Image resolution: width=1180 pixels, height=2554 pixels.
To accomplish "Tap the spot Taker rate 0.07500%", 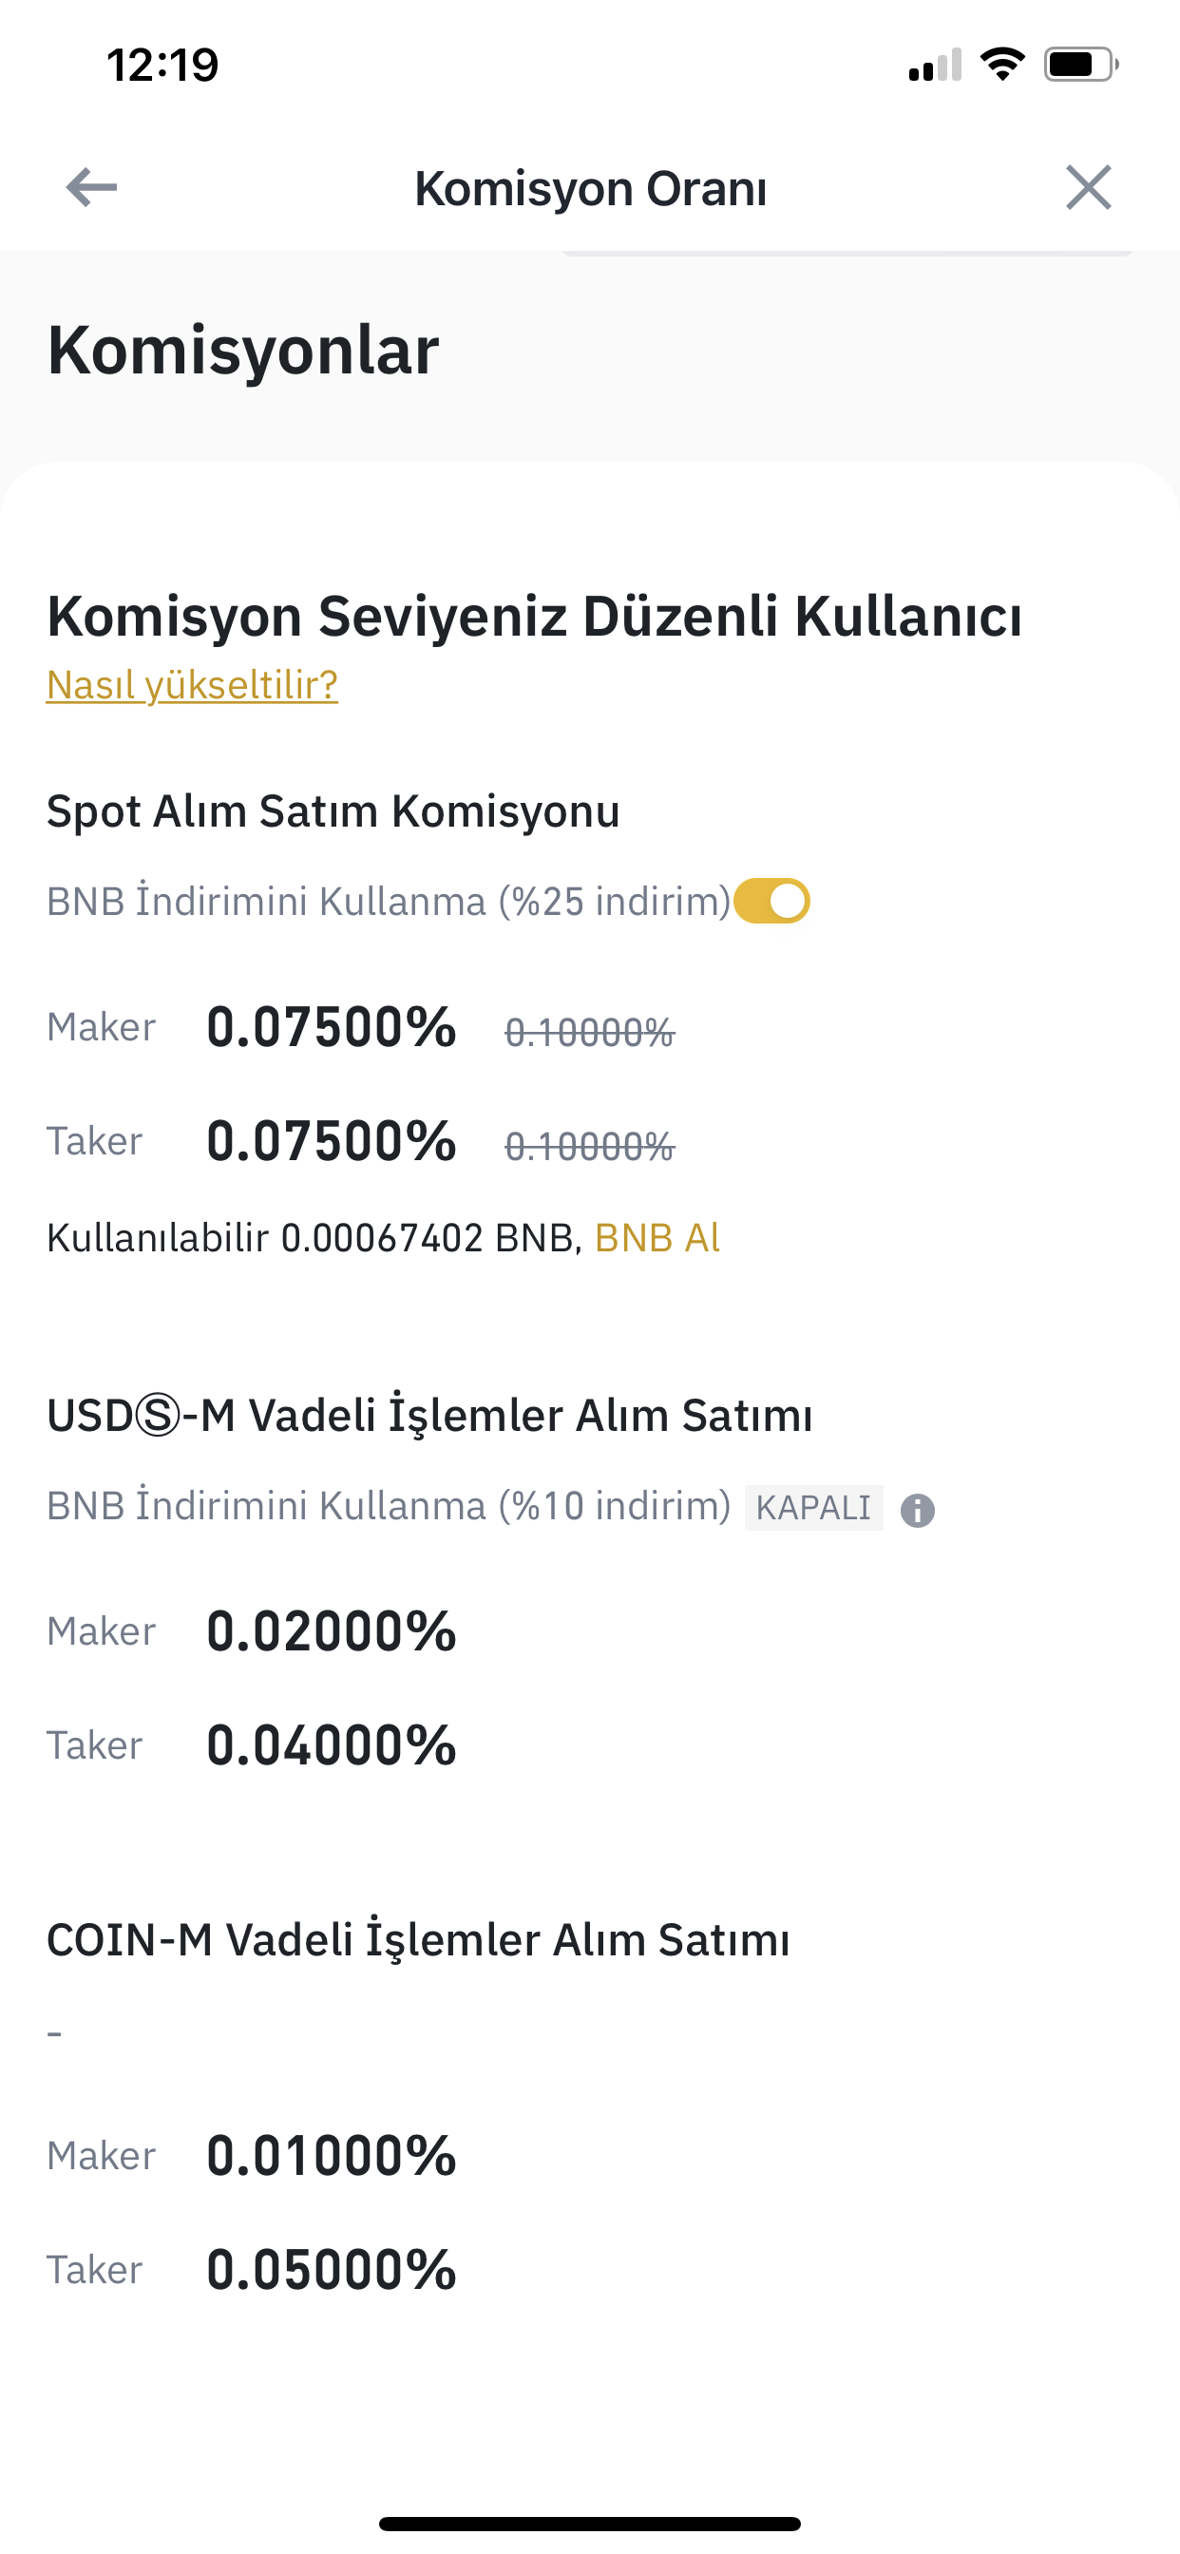I will pos(332,1140).
